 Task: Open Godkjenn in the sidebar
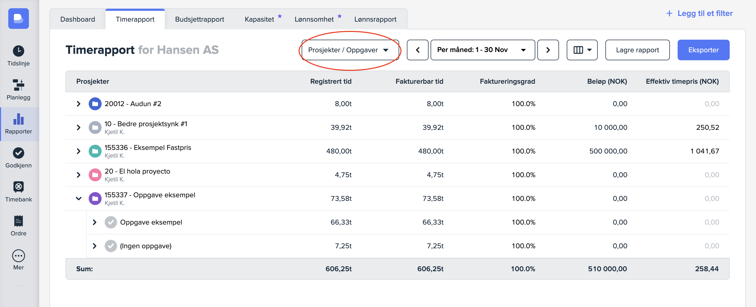pyautogui.click(x=18, y=157)
